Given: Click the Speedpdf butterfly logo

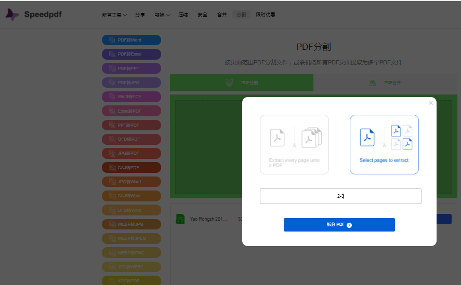Looking at the screenshot, I should [12, 15].
